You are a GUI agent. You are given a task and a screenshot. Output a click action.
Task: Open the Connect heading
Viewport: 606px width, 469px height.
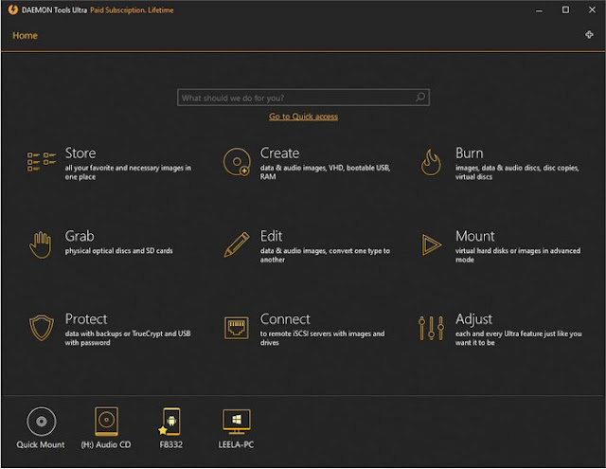coord(285,319)
